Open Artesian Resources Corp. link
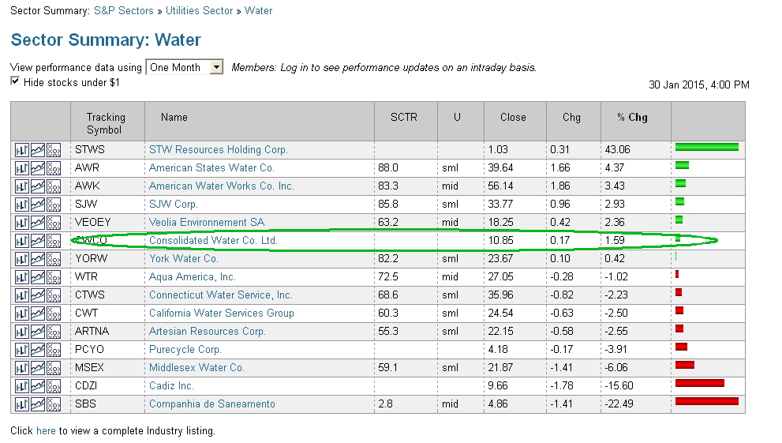 (x=207, y=331)
